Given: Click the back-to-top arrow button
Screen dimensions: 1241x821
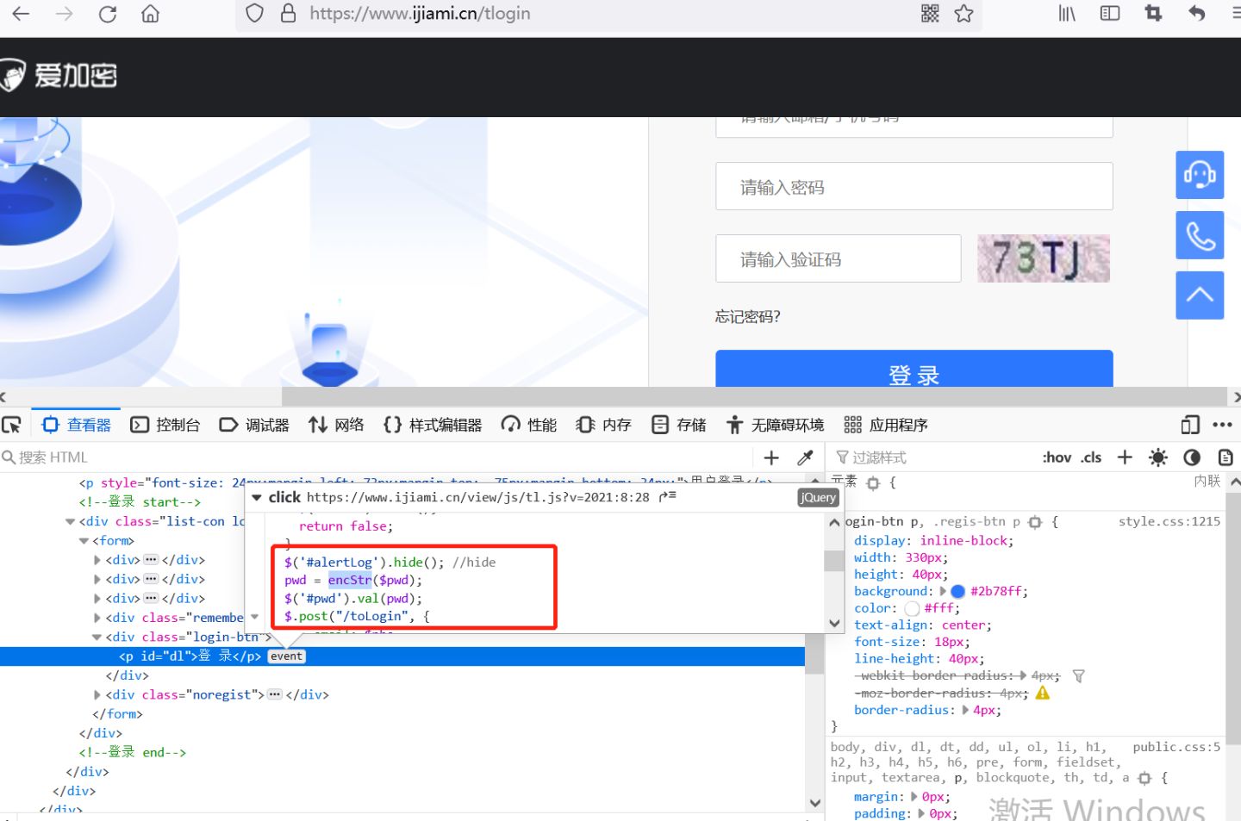Looking at the screenshot, I should click(1200, 295).
